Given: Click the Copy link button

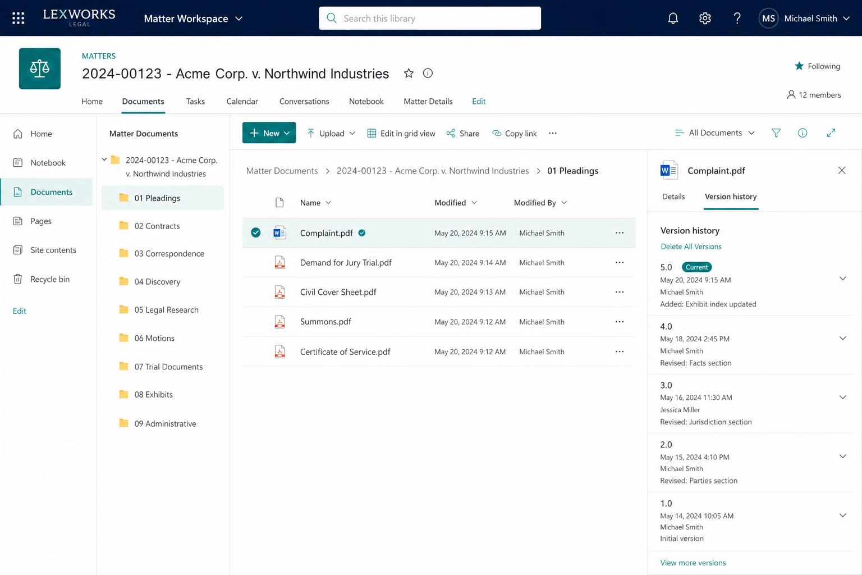Looking at the screenshot, I should [x=515, y=133].
